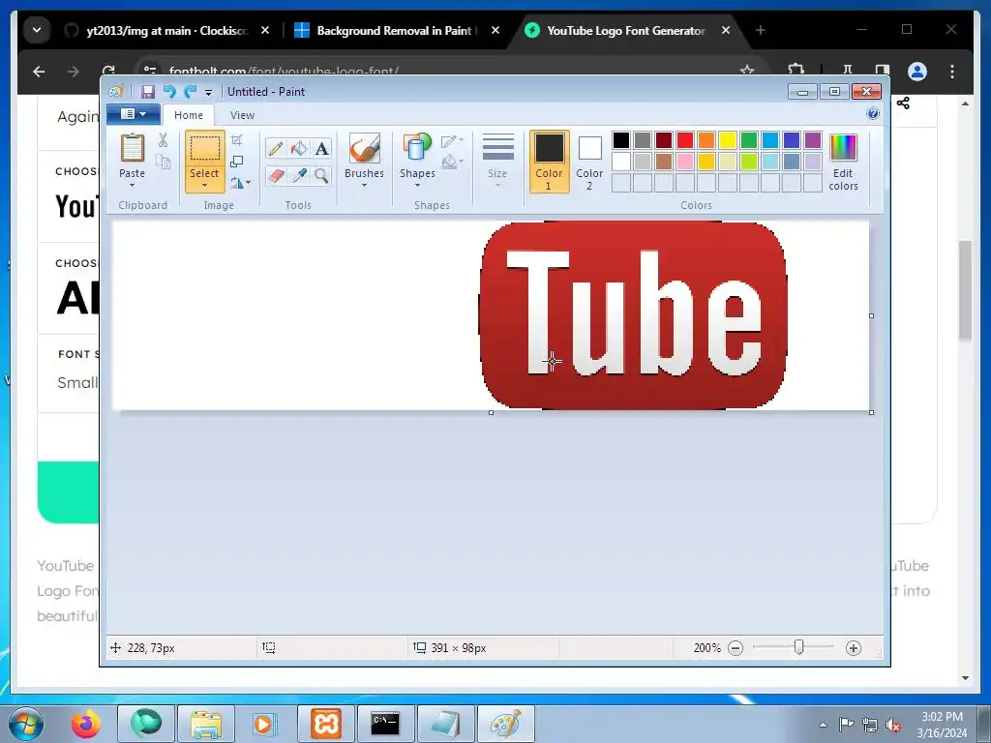The height and width of the screenshot is (743, 991).
Task: Switch to yt2013/img GitHub browser tab
Action: (x=166, y=30)
